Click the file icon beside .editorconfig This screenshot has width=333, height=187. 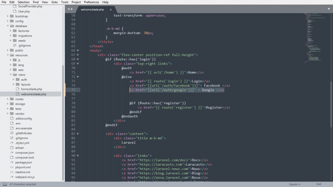tap(12, 118)
